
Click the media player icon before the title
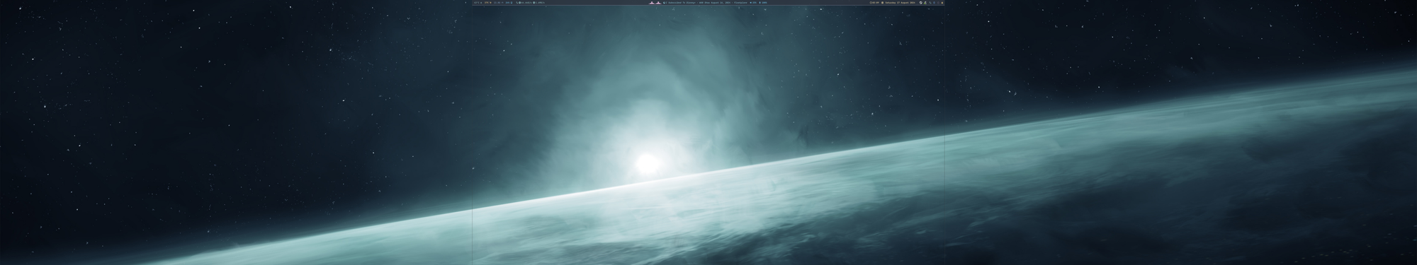tap(665, 3)
